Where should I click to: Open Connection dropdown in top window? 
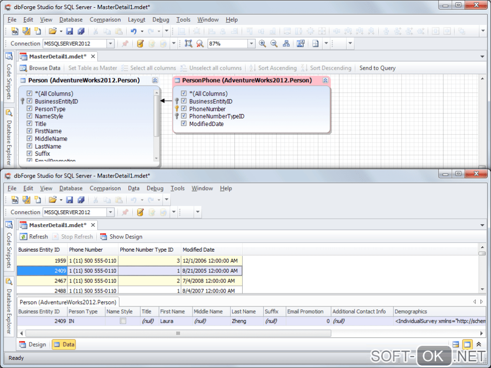110,44
